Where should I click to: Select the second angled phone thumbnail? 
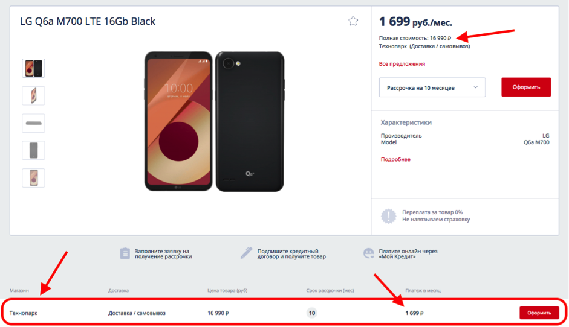[33, 95]
